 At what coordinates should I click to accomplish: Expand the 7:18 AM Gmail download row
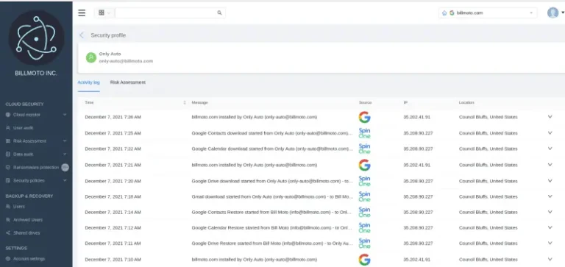point(550,196)
